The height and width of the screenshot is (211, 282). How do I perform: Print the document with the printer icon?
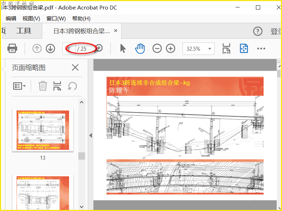click(12, 49)
